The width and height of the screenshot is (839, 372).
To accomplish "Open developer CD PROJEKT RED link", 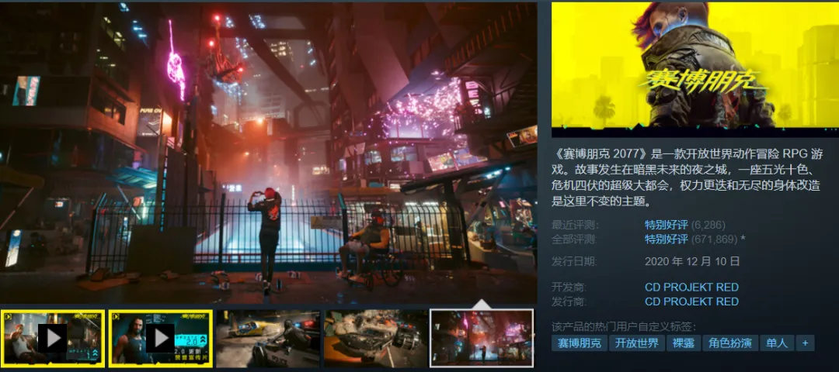I will pos(691,288).
